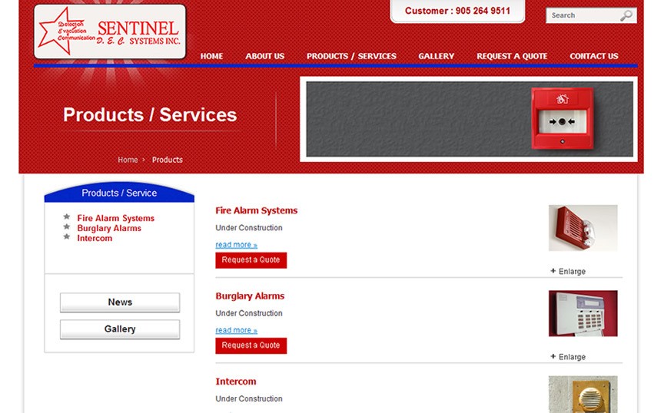This screenshot has height=413, width=661.
Task: Open the About Us menu item
Action: pyautogui.click(x=264, y=56)
